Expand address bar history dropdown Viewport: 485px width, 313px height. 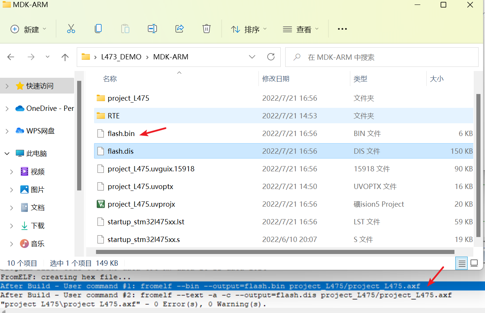252,57
